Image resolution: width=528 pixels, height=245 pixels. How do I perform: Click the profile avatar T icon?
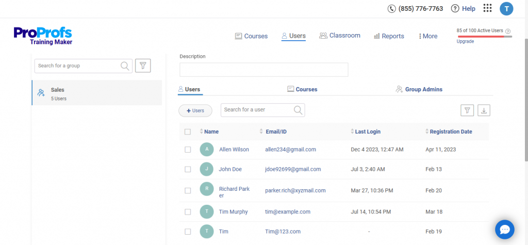(506, 8)
